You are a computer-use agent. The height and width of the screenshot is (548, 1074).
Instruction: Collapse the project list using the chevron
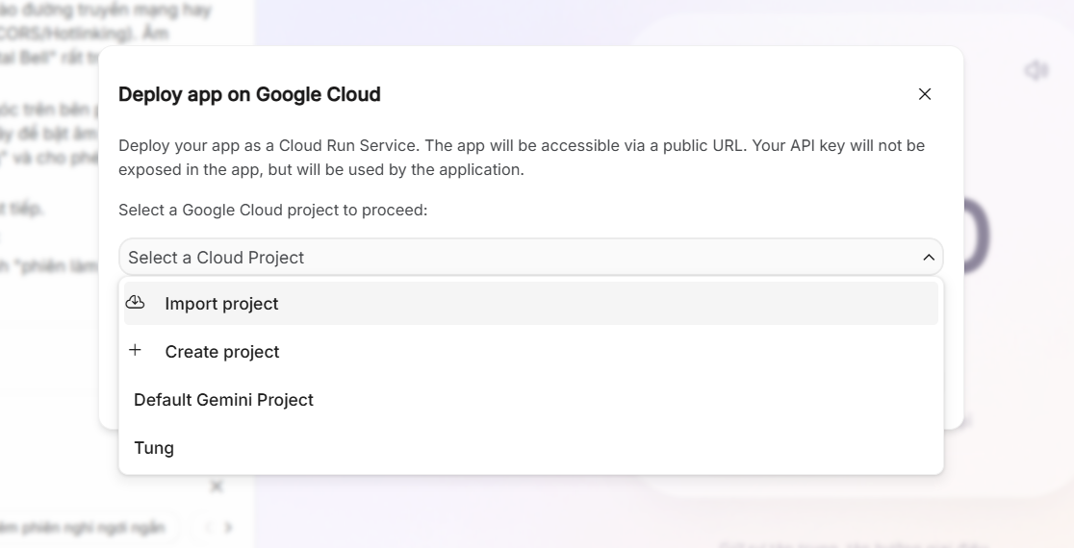(x=928, y=258)
